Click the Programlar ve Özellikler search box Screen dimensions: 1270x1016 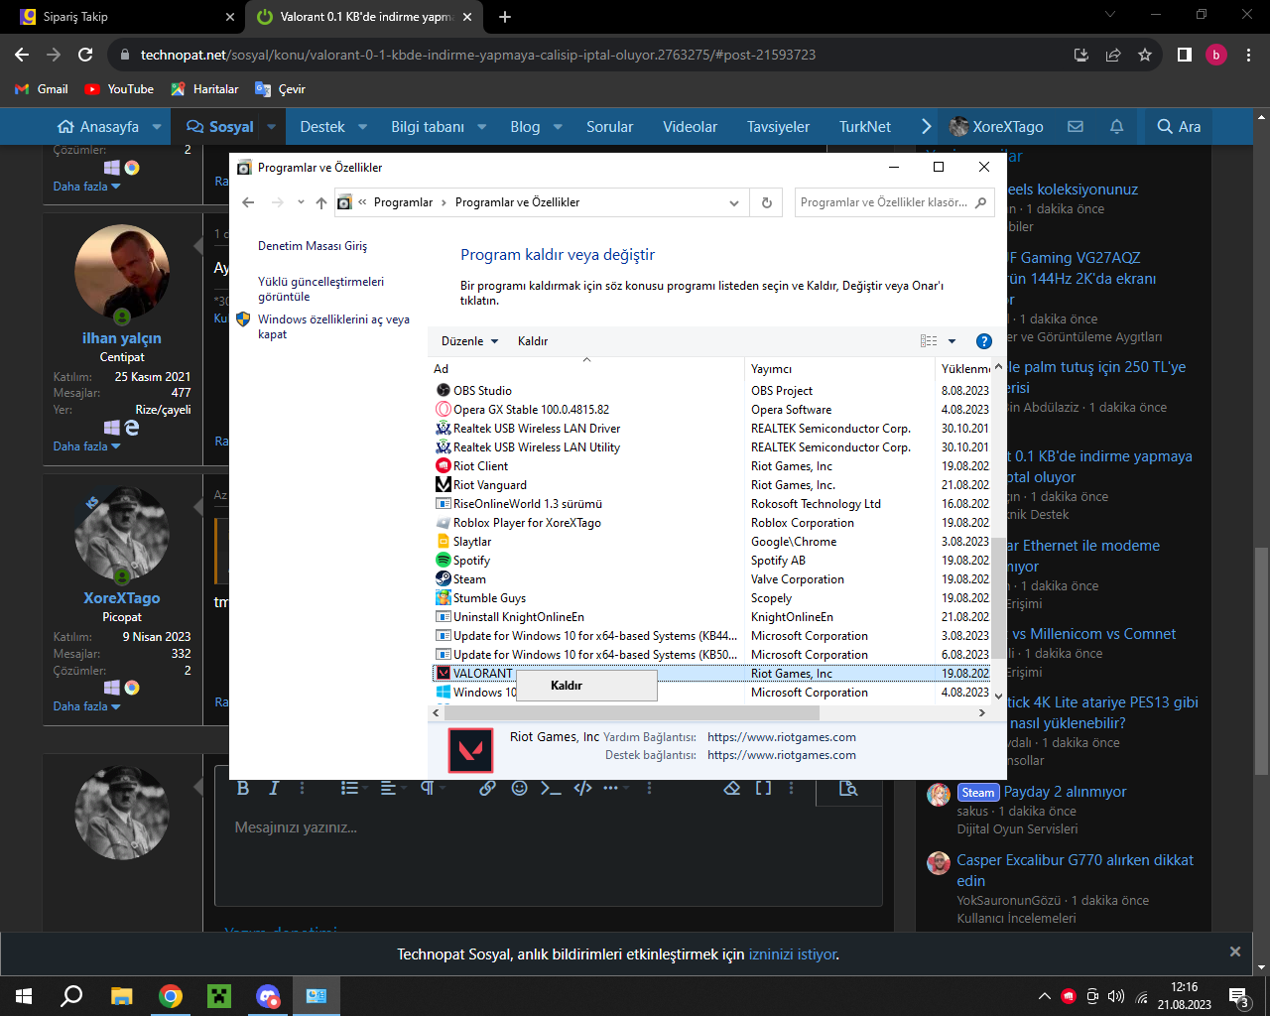894,202
